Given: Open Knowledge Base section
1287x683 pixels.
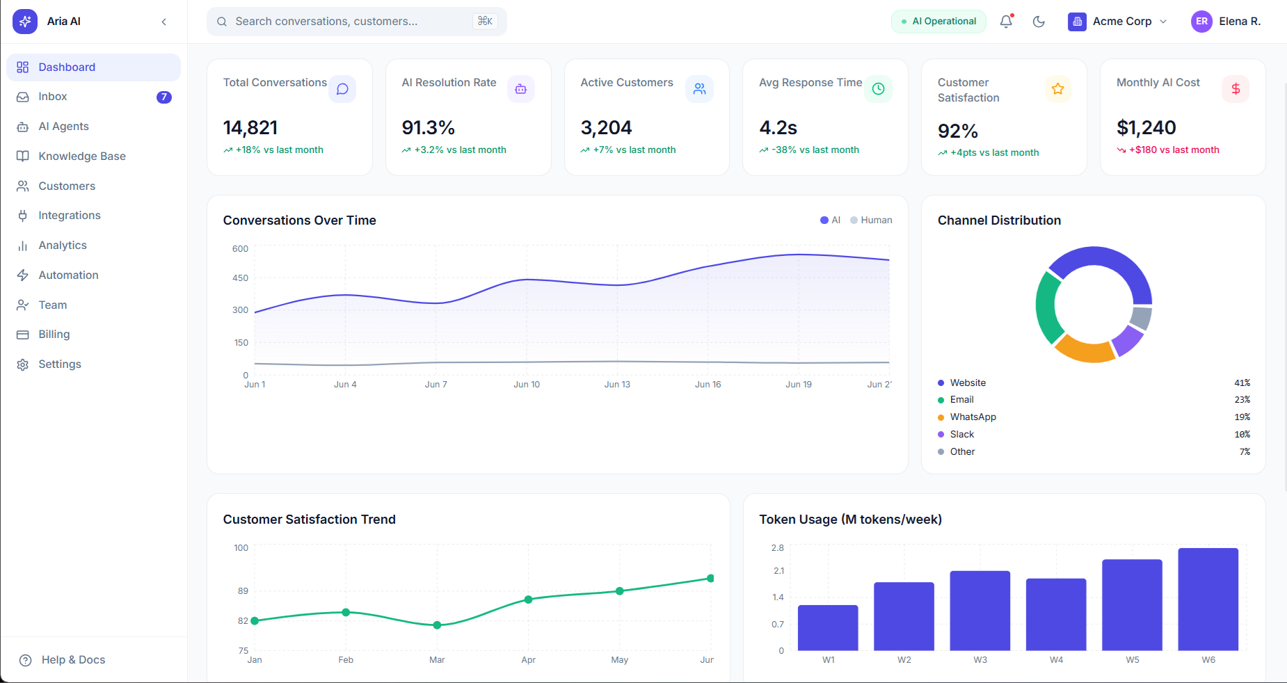Looking at the screenshot, I should click(93, 156).
